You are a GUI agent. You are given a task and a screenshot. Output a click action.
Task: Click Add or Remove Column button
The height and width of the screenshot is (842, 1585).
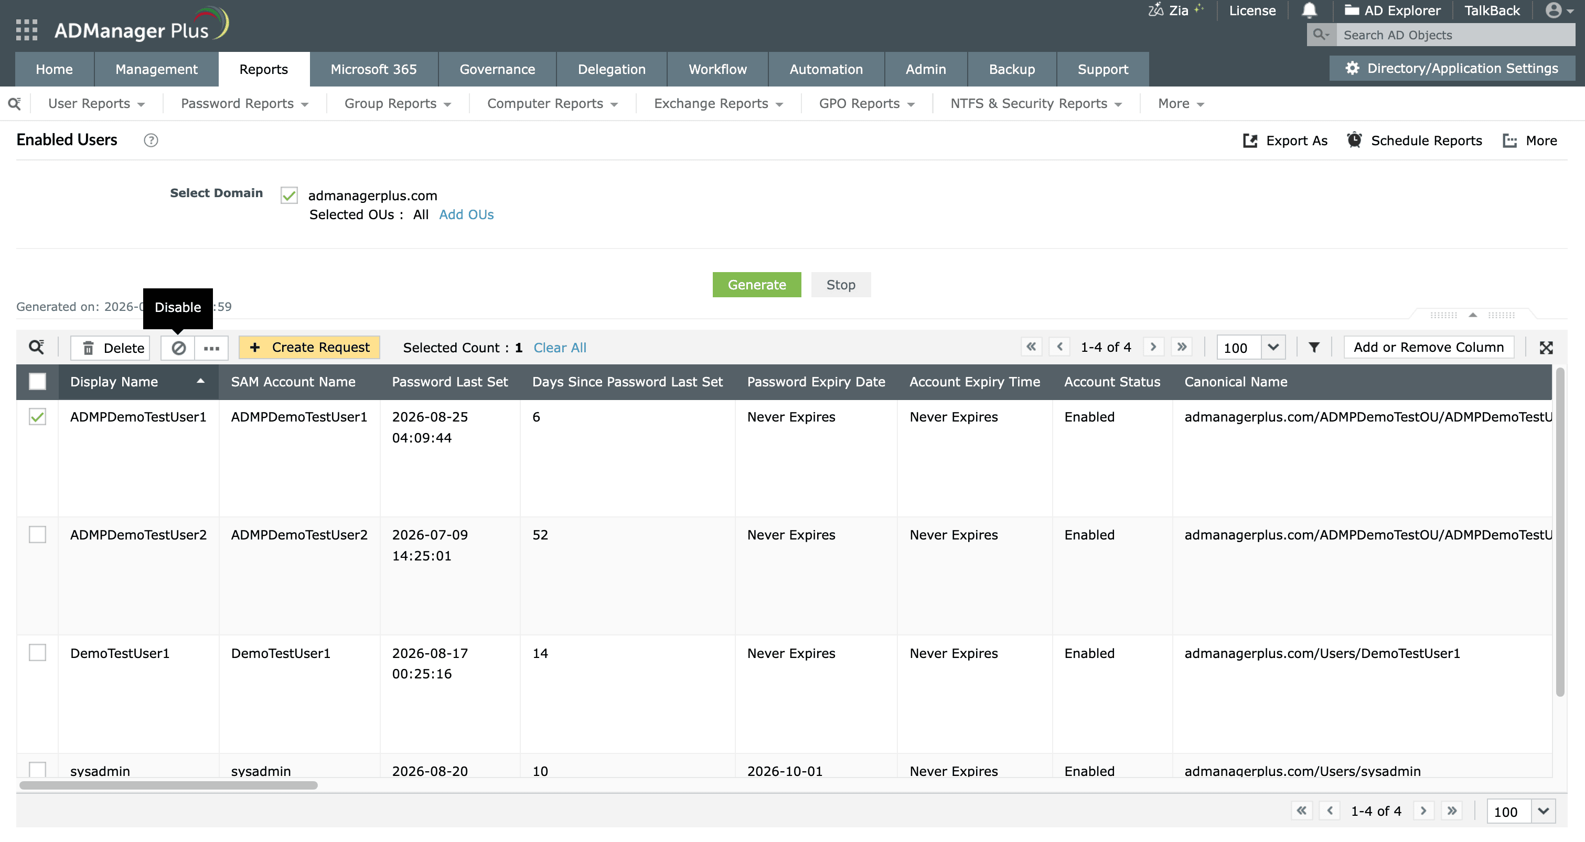coord(1428,348)
